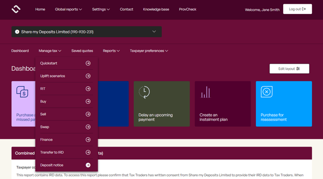Viewport: 323px width, 179px height.
Task: Click the Log out button
Action: (x=298, y=9)
